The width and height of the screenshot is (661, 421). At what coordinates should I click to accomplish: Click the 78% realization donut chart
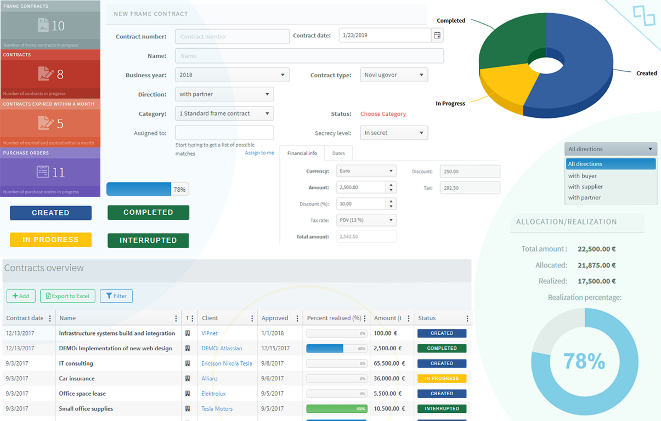(x=585, y=361)
